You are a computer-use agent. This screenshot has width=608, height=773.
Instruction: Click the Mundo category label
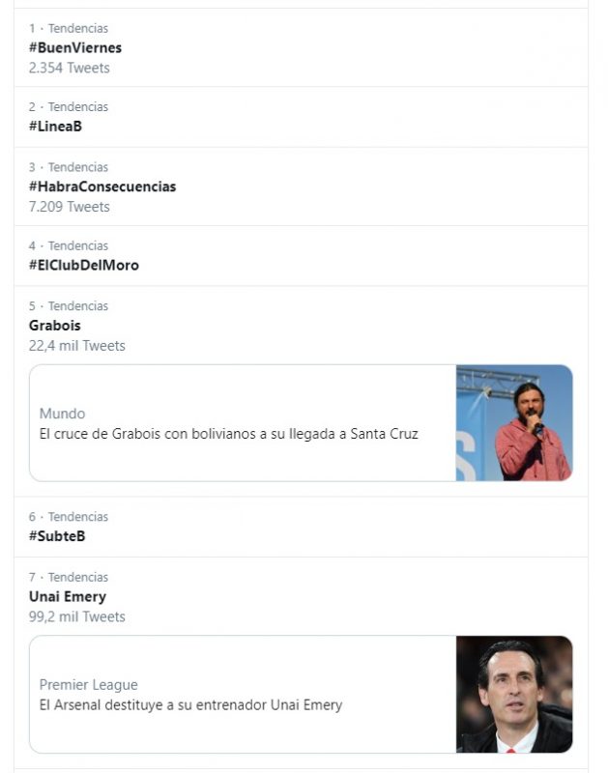[x=62, y=414]
